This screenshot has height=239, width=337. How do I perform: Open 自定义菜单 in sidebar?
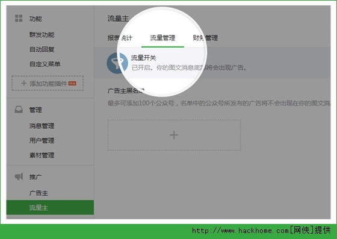(x=45, y=64)
